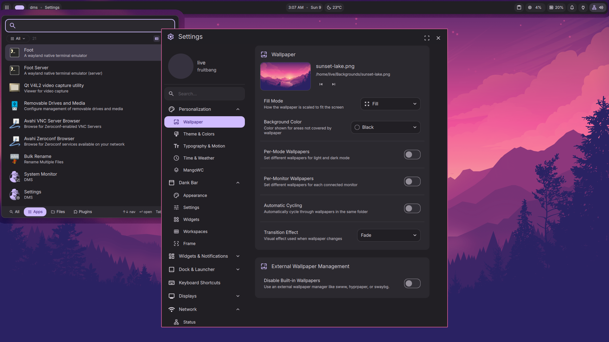This screenshot has height=342, width=609.
Task: Open Typography & Motion settings page
Action: pyautogui.click(x=205, y=146)
